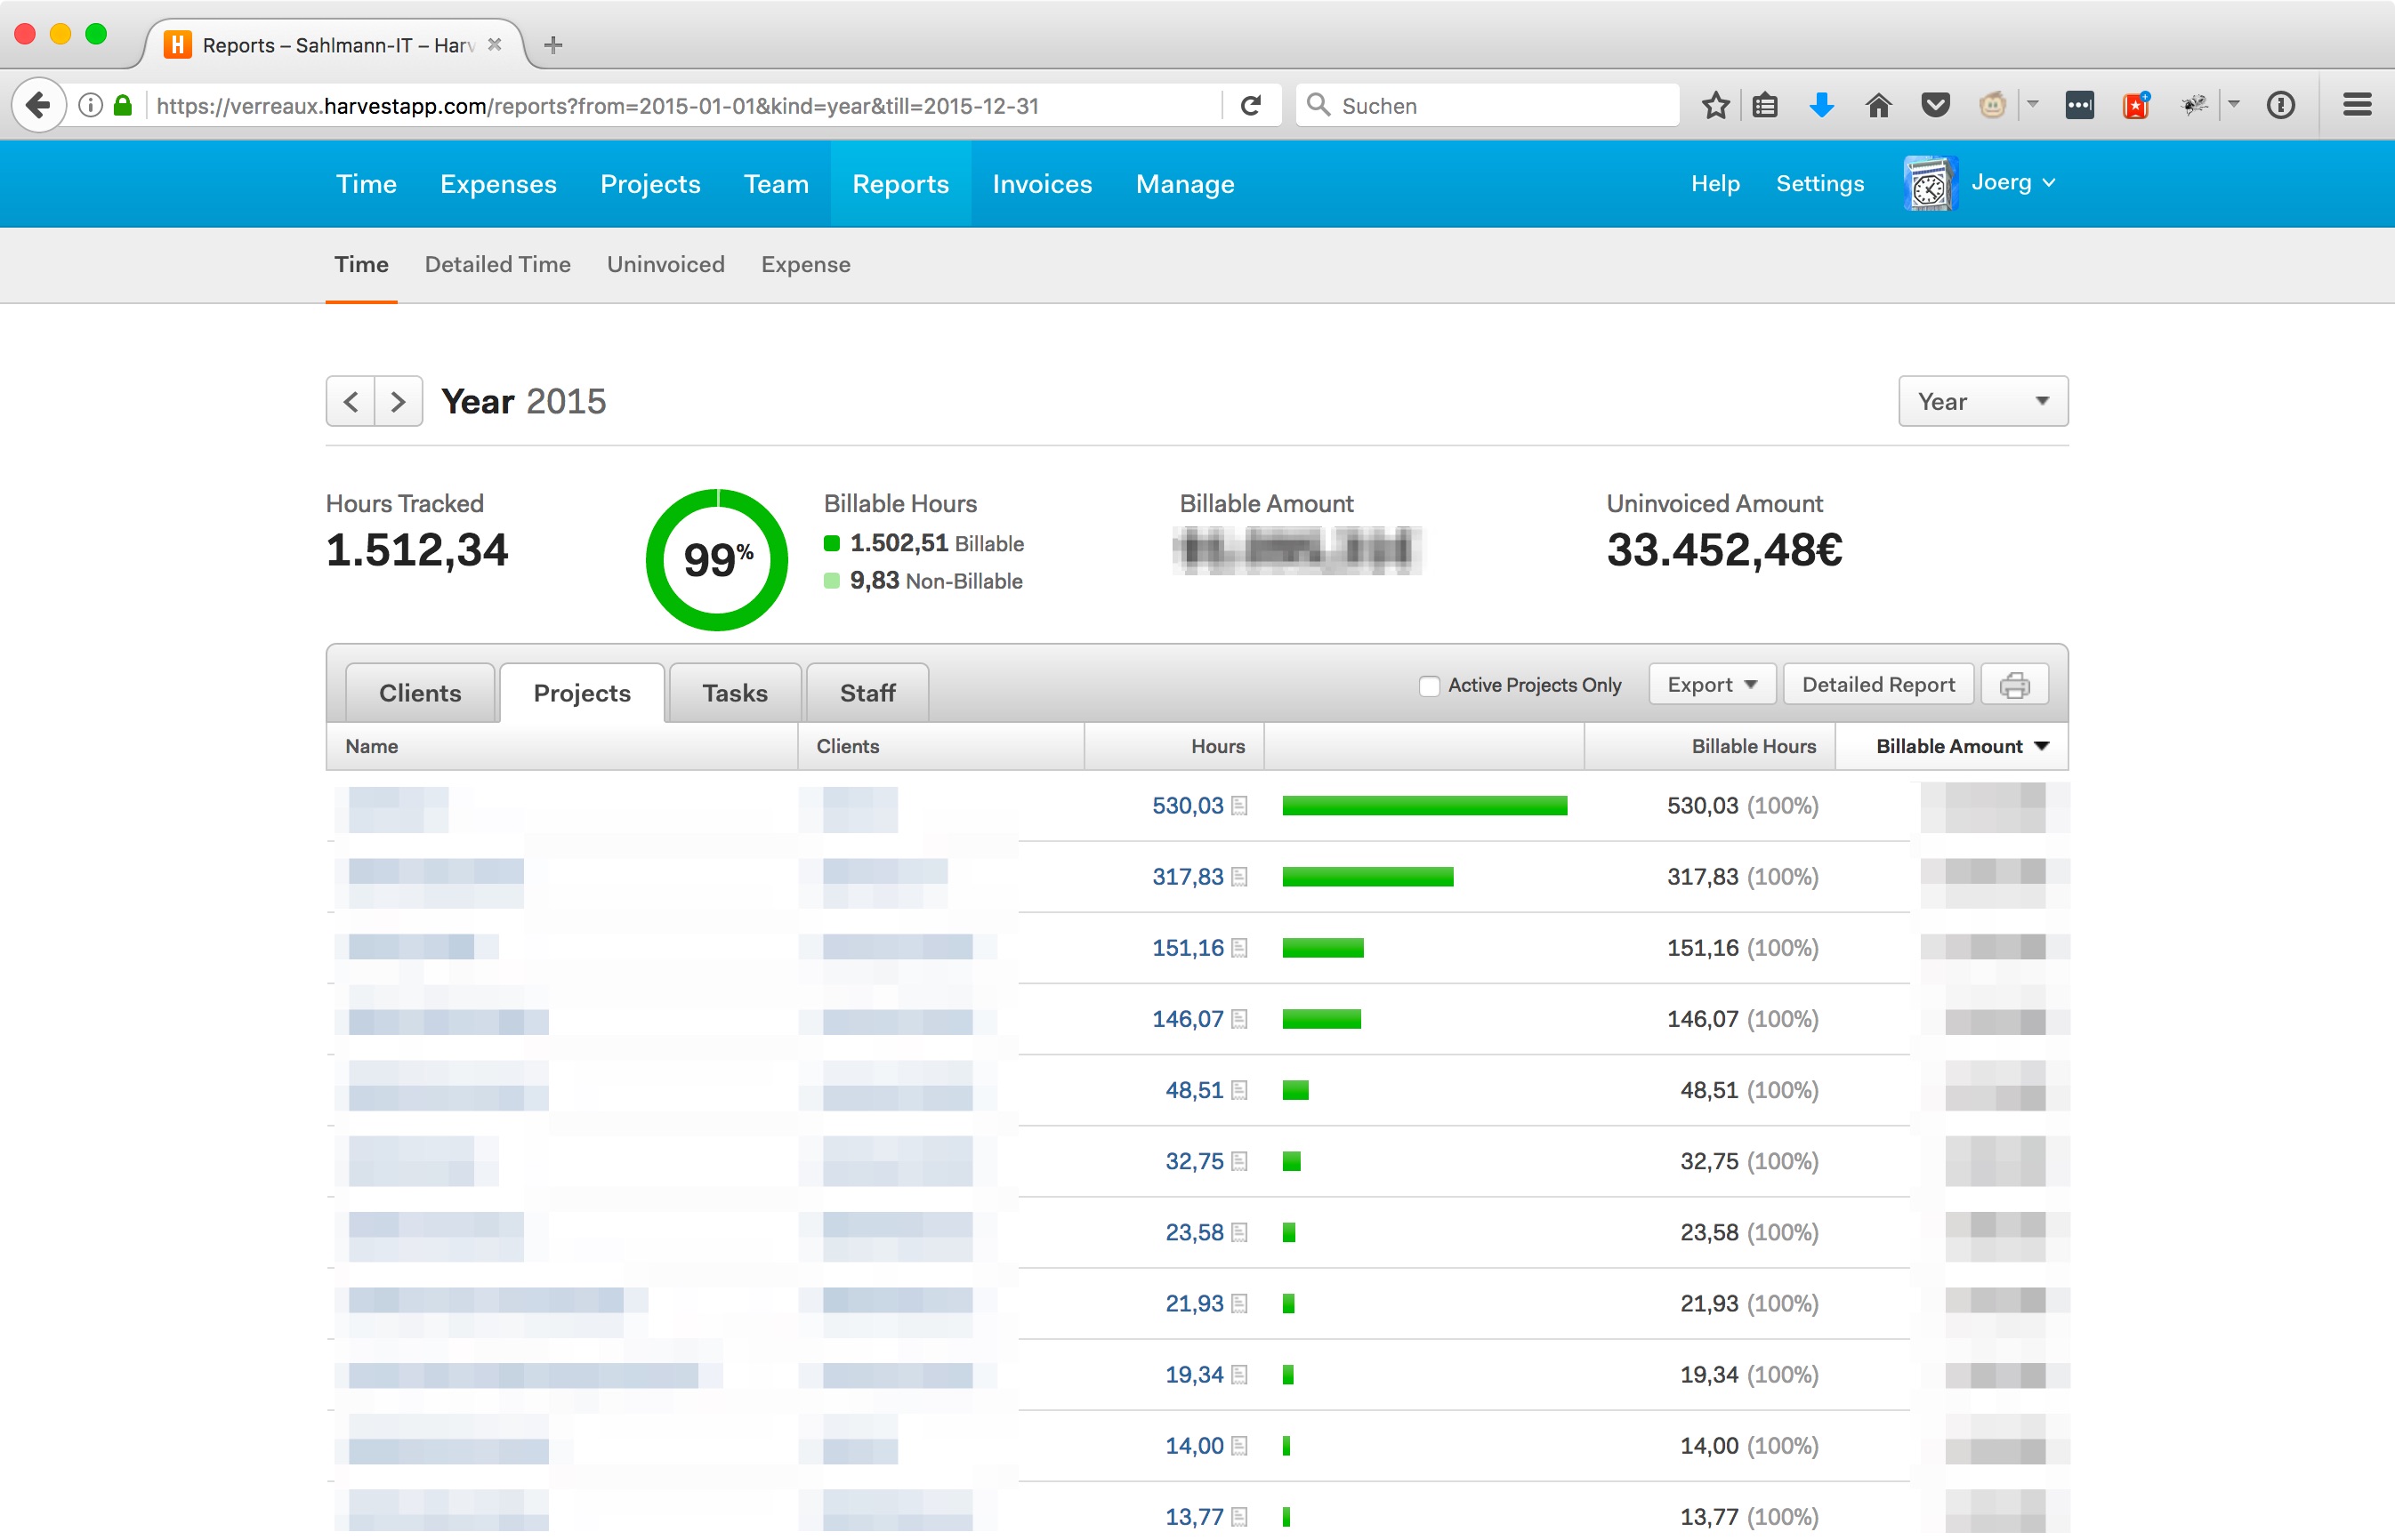Expand the Export dropdown
The height and width of the screenshot is (1540, 2395).
click(1711, 685)
